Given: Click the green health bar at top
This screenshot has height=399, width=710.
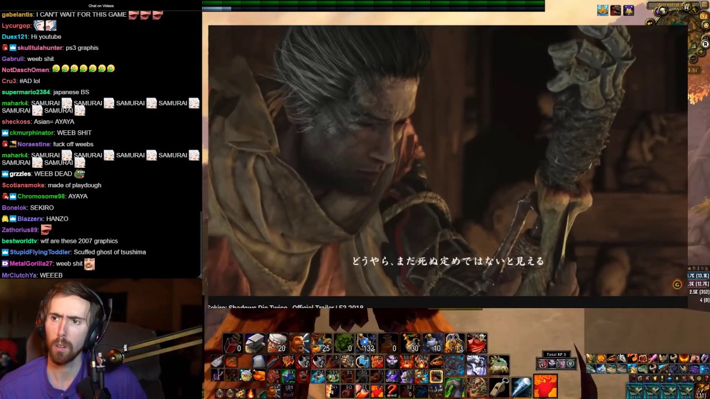Looking at the screenshot, I should (x=373, y=6).
